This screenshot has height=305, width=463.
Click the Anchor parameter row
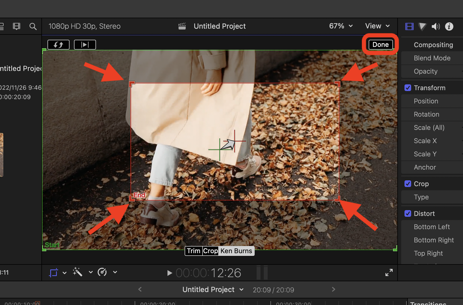coord(432,167)
